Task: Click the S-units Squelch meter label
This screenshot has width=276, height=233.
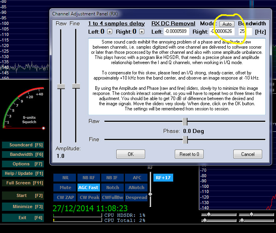Action: [x=29, y=120]
